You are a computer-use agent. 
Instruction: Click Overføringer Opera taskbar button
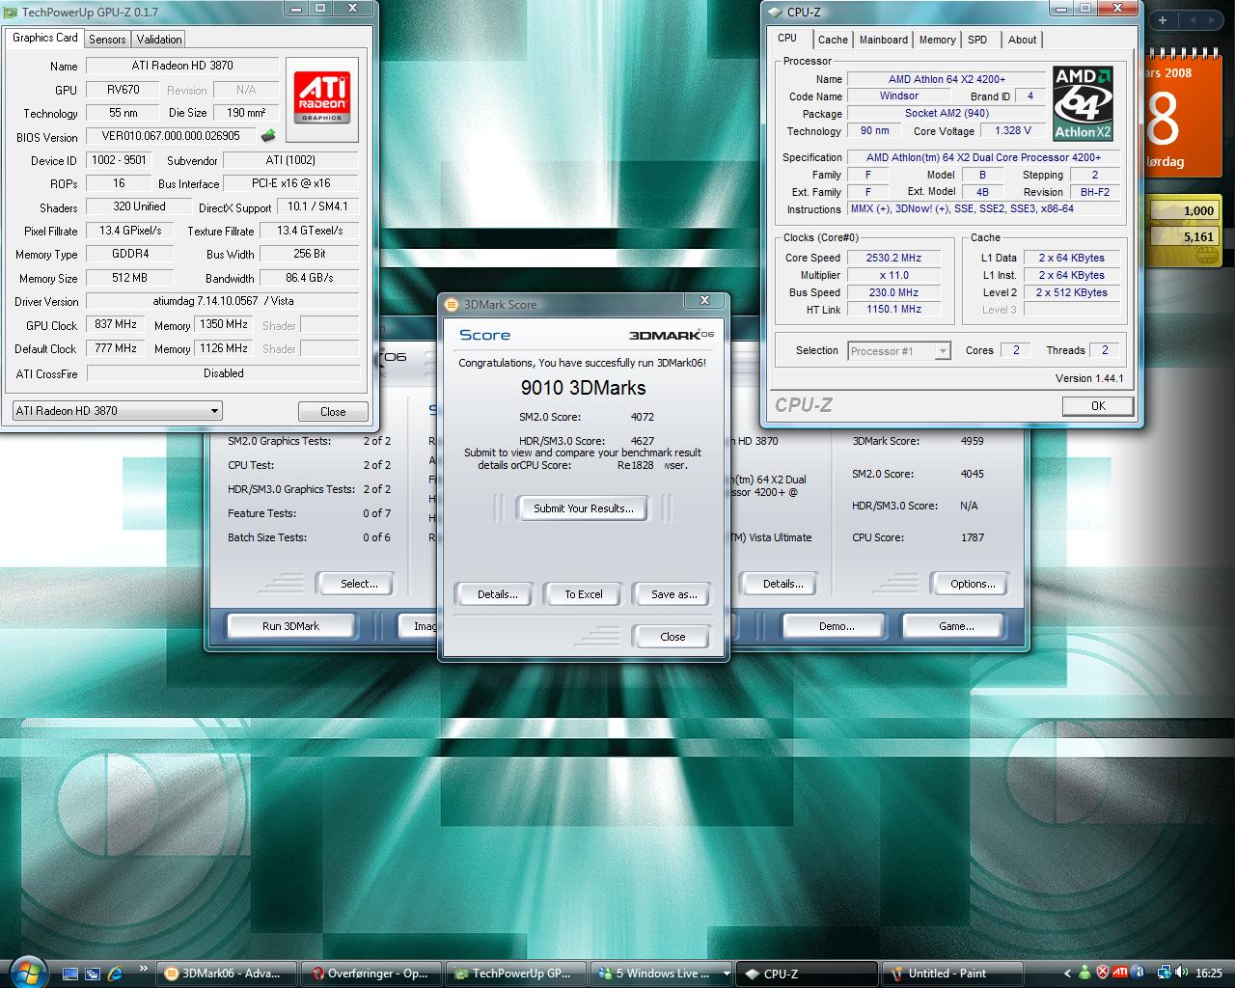[x=370, y=974]
